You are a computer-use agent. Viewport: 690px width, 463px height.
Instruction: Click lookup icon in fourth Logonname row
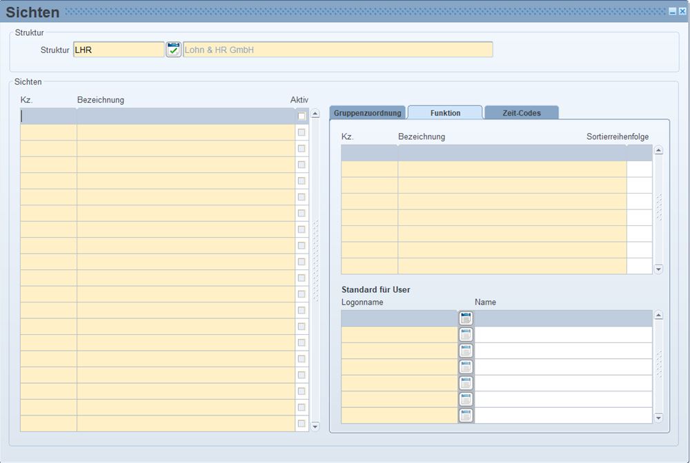466,367
